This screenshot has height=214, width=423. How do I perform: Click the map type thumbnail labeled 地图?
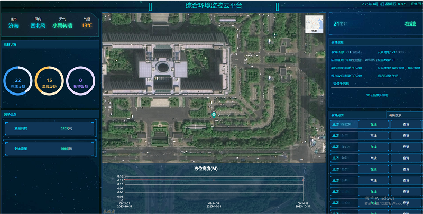pos(314,24)
